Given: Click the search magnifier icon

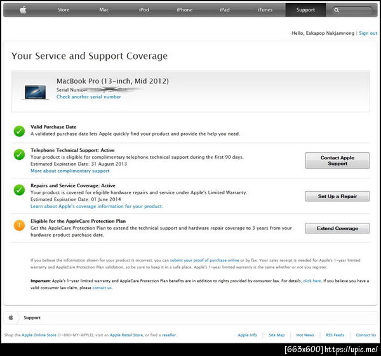Looking at the screenshot, I should [337, 10].
